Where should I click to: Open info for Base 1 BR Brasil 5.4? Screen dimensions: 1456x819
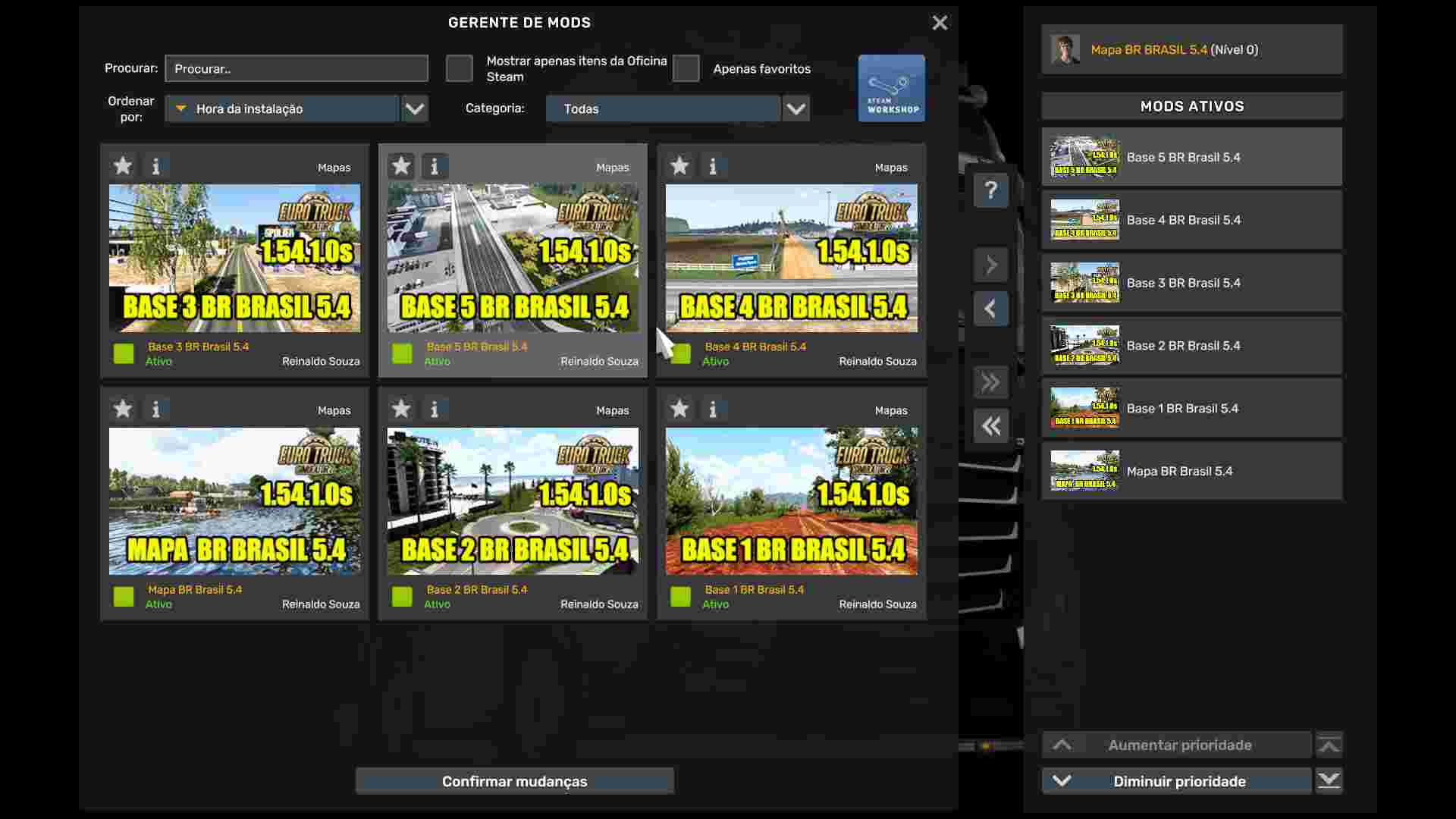click(713, 409)
